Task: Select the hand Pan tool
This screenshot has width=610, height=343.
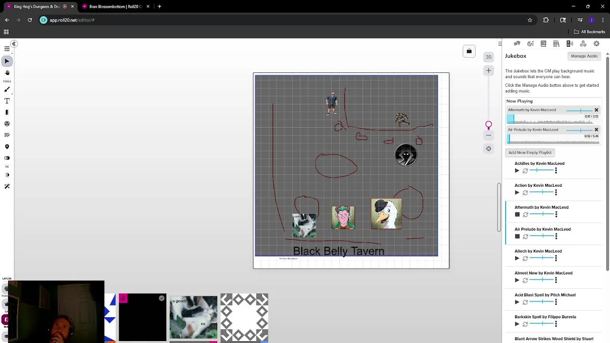Action: (7, 72)
